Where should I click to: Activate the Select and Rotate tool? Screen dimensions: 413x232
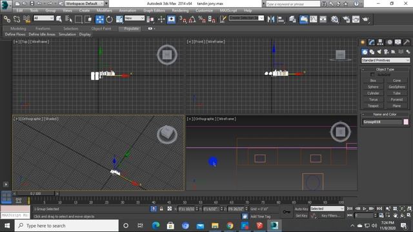click(x=109, y=19)
